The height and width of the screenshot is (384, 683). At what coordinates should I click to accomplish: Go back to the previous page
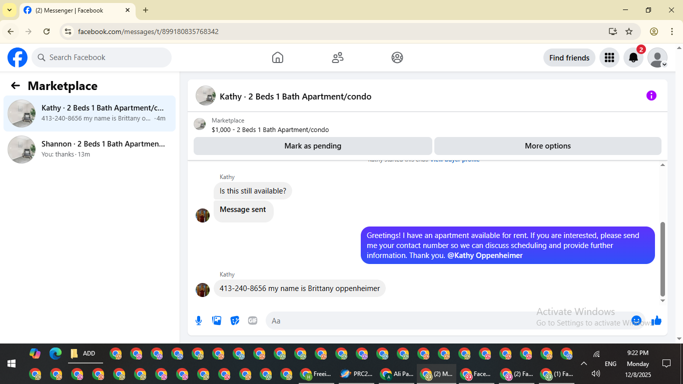pyautogui.click(x=11, y=31)
